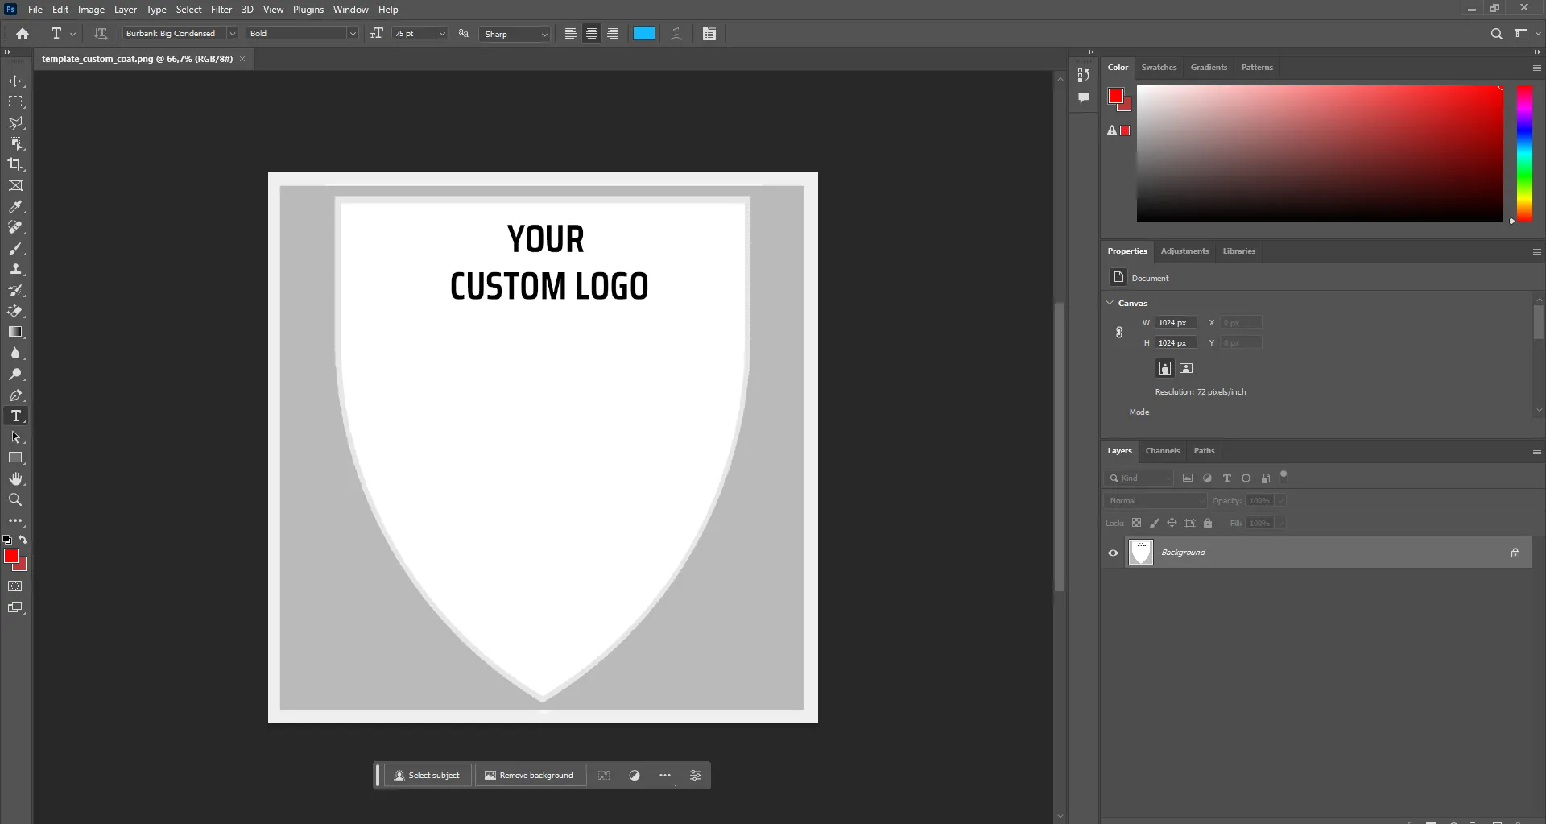Collapse the Canvas section
Screen dimensions: 1546x824
1110,303
